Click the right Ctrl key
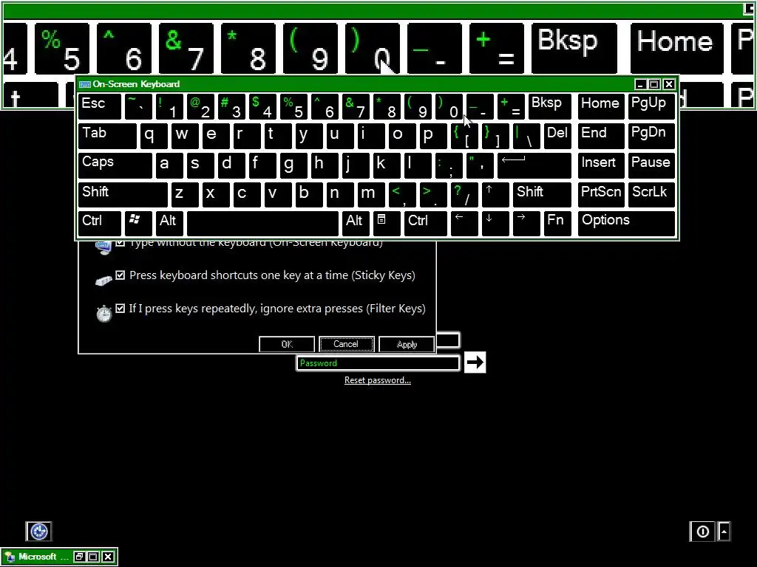Image resolution: width=757 pixels, height=567 pixels. coord(425,224)
